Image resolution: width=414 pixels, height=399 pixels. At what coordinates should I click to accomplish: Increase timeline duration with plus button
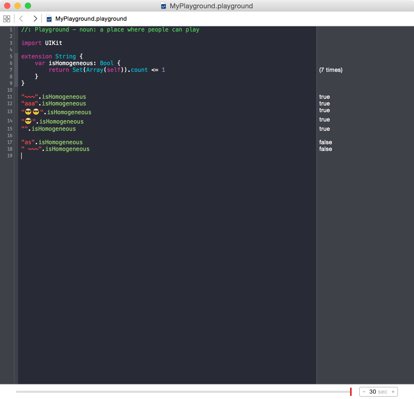[393, 392]
